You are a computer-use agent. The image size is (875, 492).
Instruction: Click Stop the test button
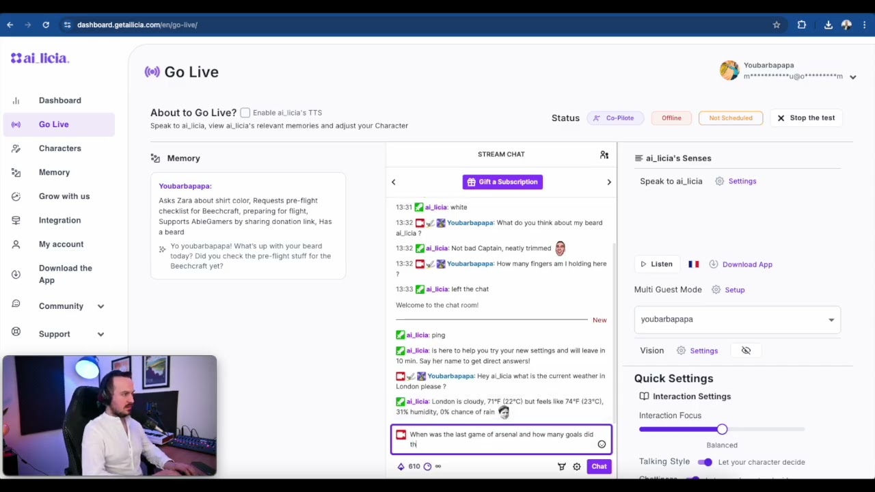[x=806, y=118]
